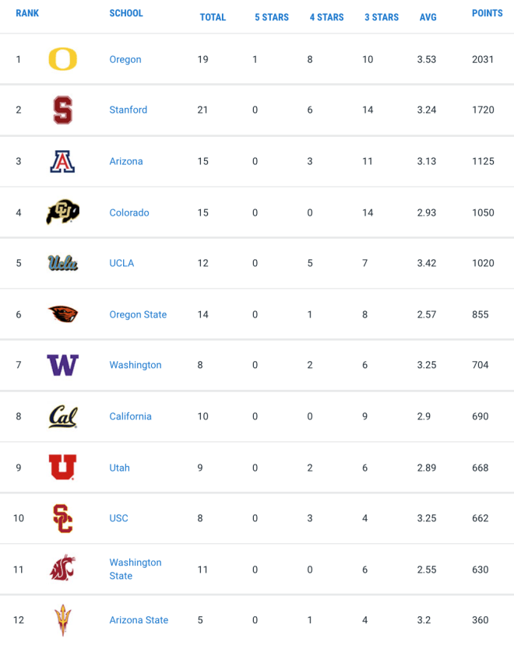This screenshot has width=514, height=645.
Task: Click the Utah Utes logo
Action: 62,468
